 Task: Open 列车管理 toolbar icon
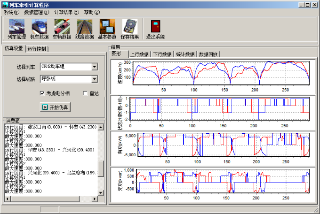click(16, 26)
